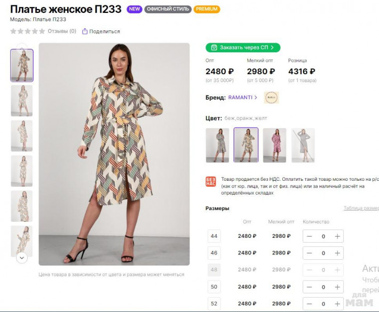Click the minus icon for size 46
This screenshot has height=312, width=379.
[310, 253]
